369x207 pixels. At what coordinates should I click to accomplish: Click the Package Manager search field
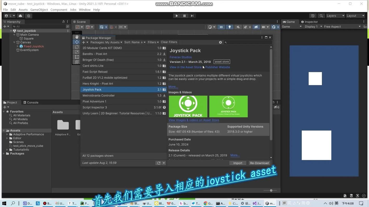pos(248,42)
